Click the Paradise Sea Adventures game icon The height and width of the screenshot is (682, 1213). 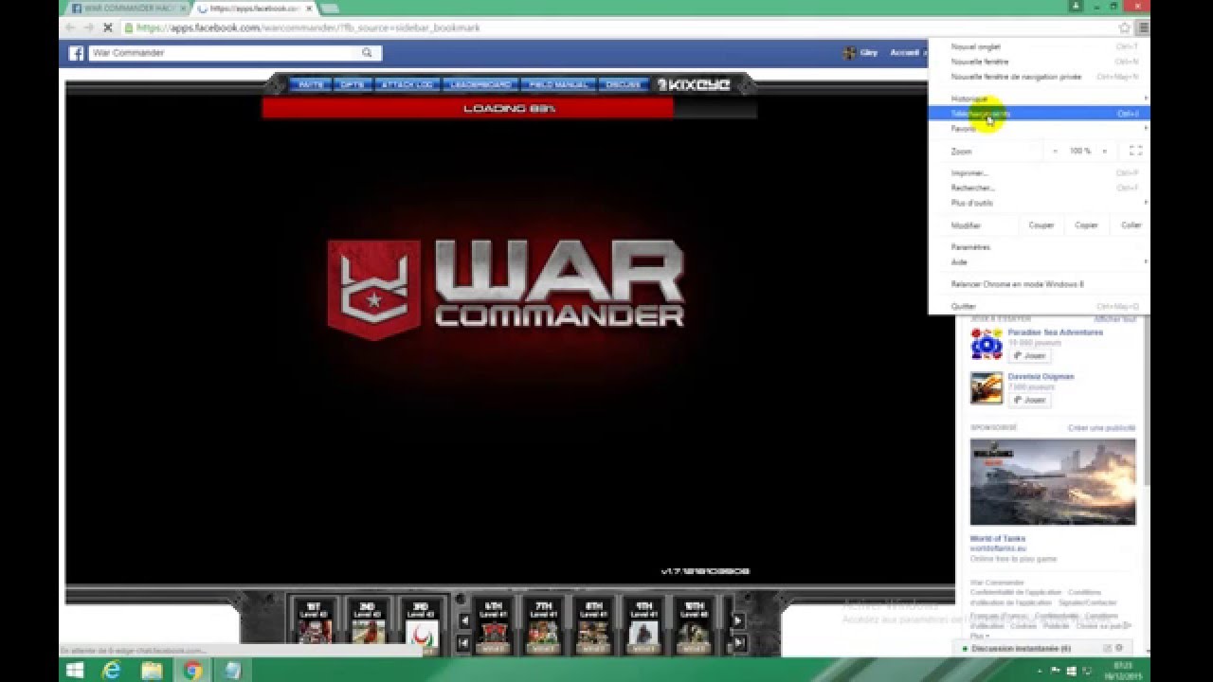point(987,344)
